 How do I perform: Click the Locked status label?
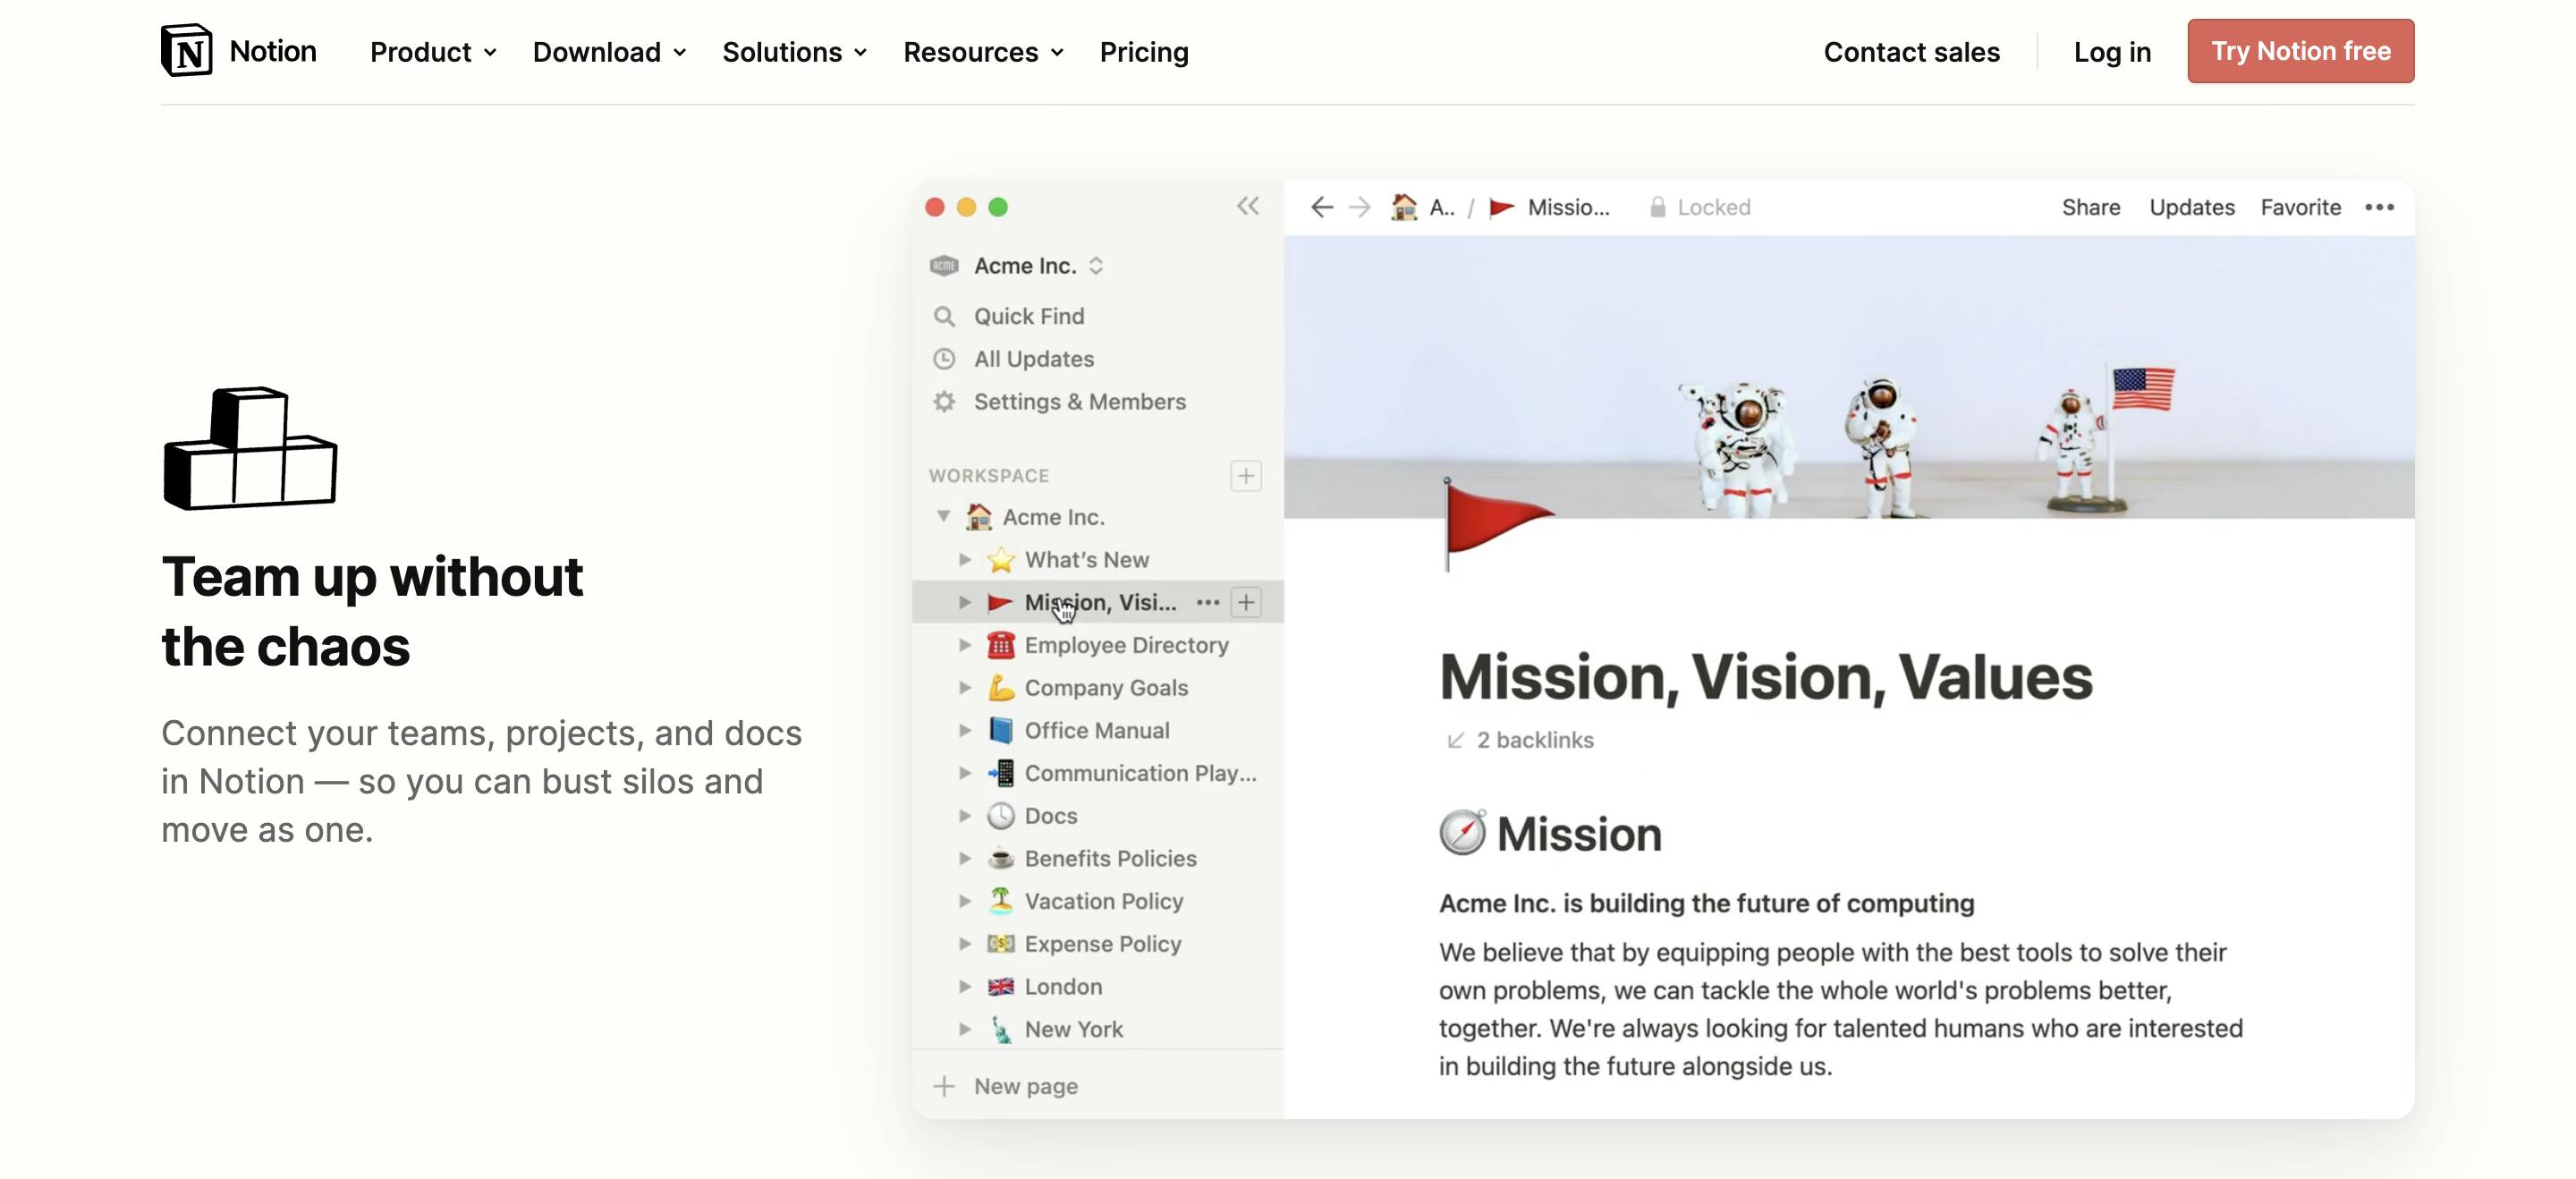(x=1714, y=207)
